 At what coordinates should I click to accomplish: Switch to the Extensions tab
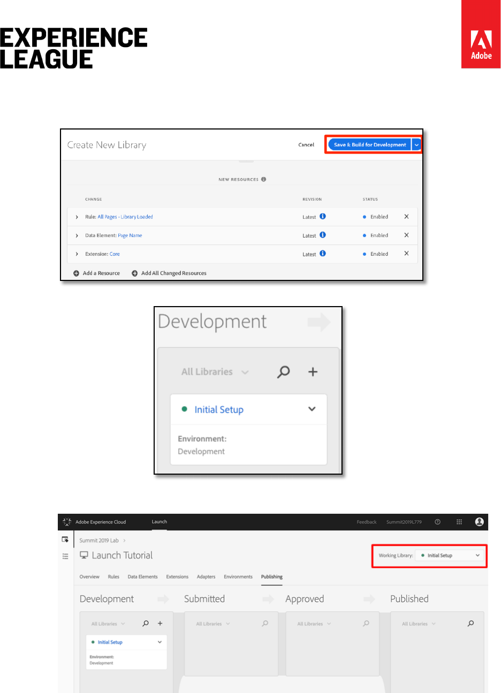click(x=177, y=577)
